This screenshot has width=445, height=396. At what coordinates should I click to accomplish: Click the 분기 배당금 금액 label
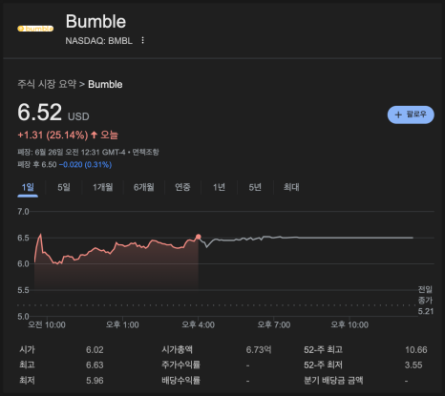(x=333, y=380)
